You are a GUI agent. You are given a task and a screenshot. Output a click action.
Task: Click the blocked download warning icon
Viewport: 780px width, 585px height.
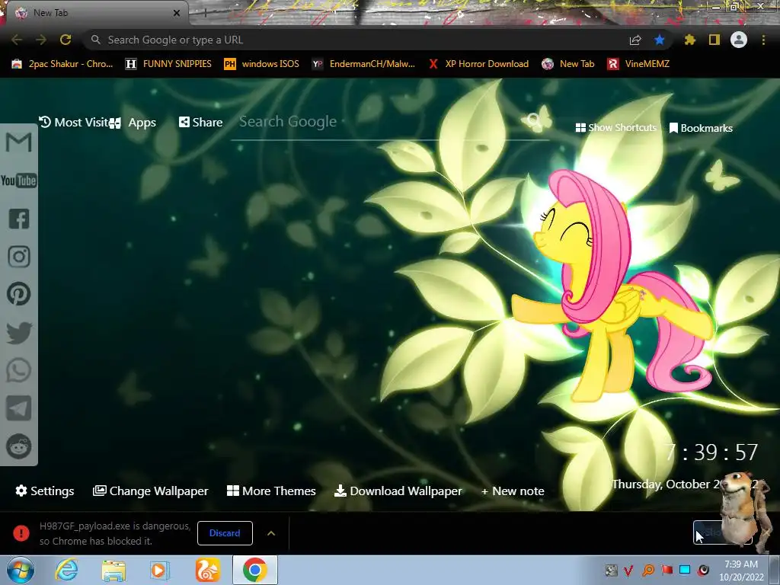click(21, 533)
